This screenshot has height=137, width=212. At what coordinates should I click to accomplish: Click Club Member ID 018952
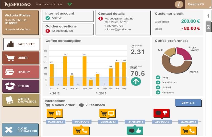point(16,22)
